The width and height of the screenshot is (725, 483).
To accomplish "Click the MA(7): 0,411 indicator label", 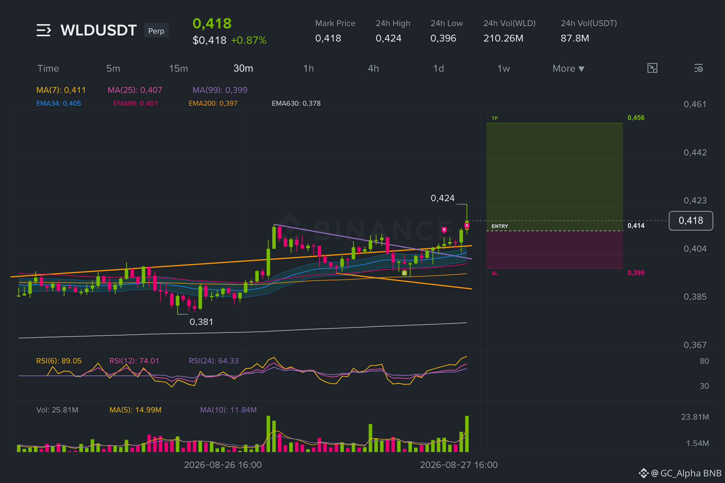I will coord(61,90).
